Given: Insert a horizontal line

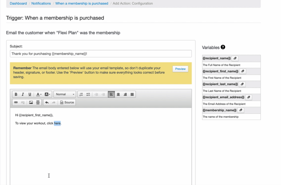Looking at the screenshot, I should pyautogui.click(x=38, y=103).
